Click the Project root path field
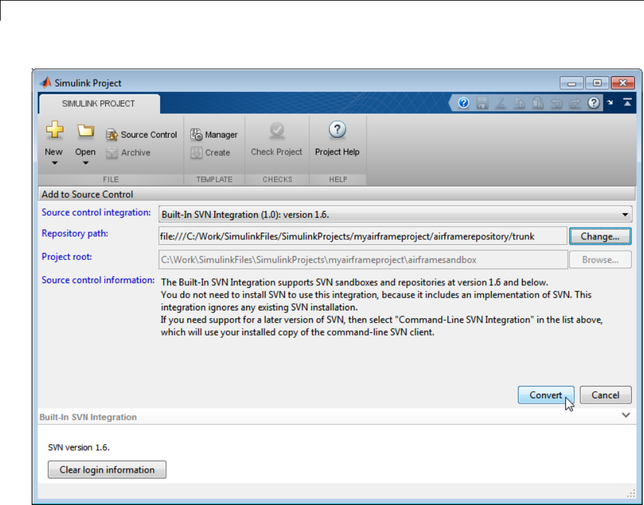 [x=363, y=260]
